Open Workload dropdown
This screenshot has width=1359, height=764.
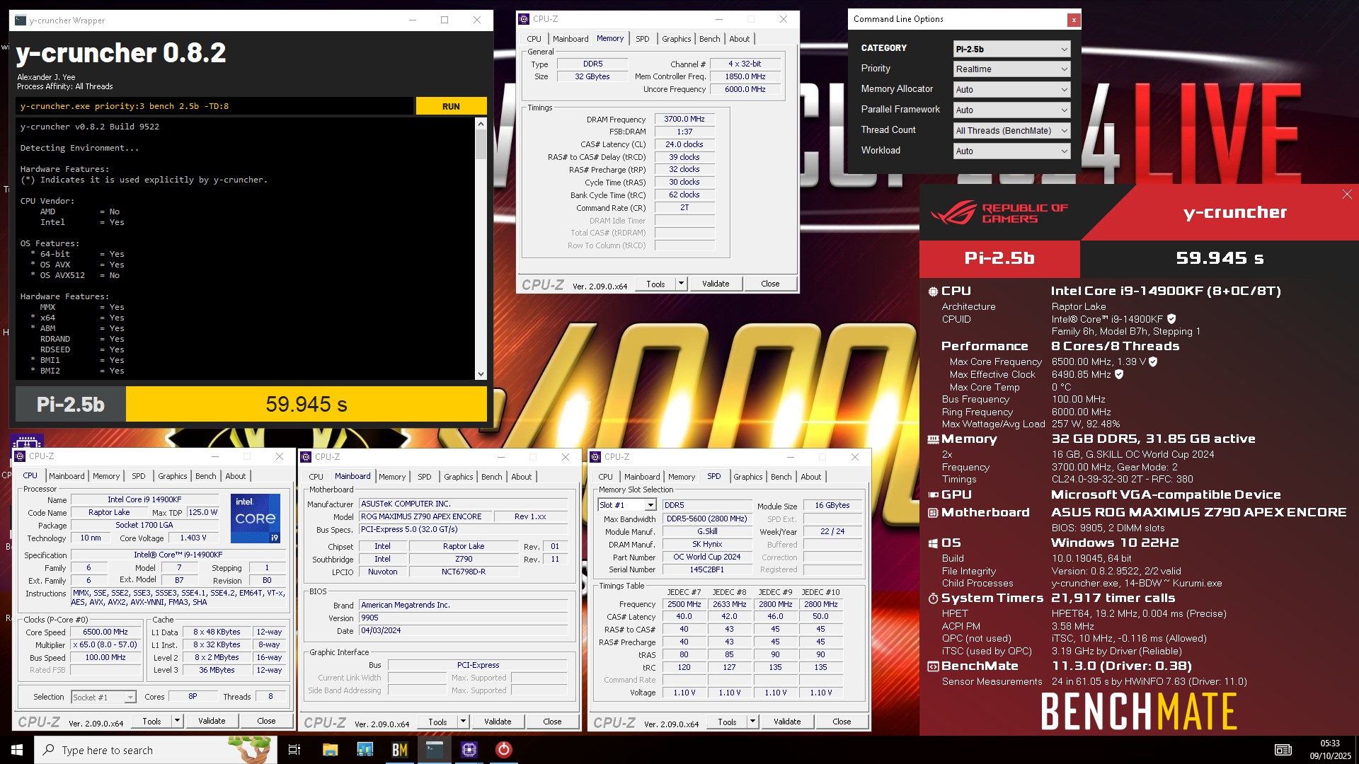[1011, 151]
